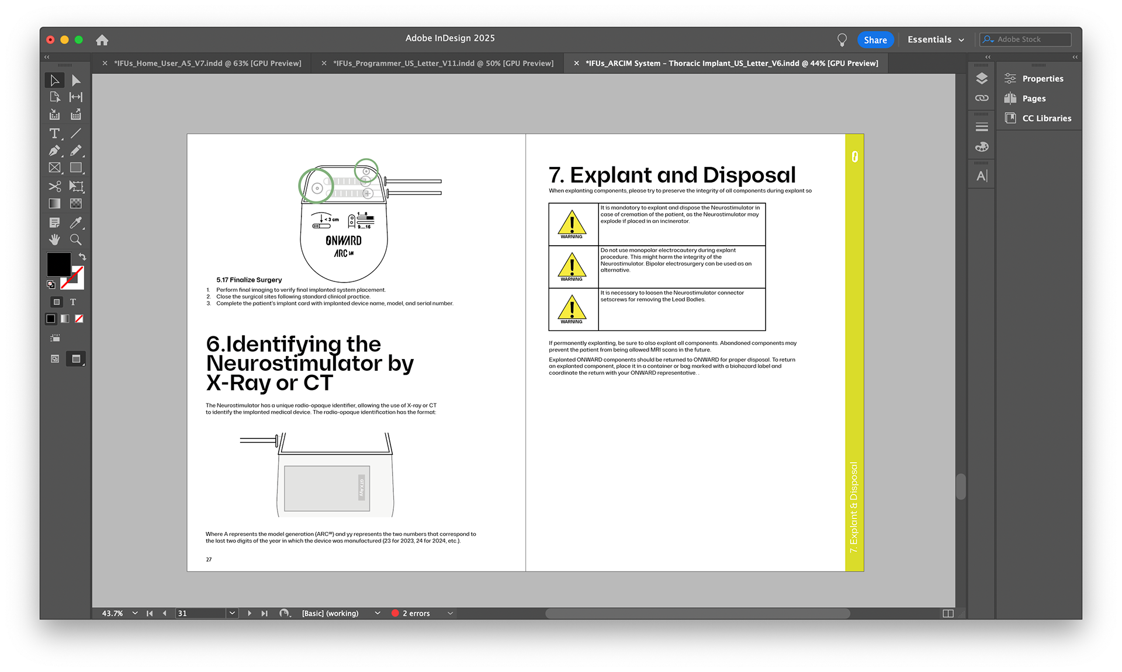
Task: Select the Pen tool
Action: pos(54,151)
